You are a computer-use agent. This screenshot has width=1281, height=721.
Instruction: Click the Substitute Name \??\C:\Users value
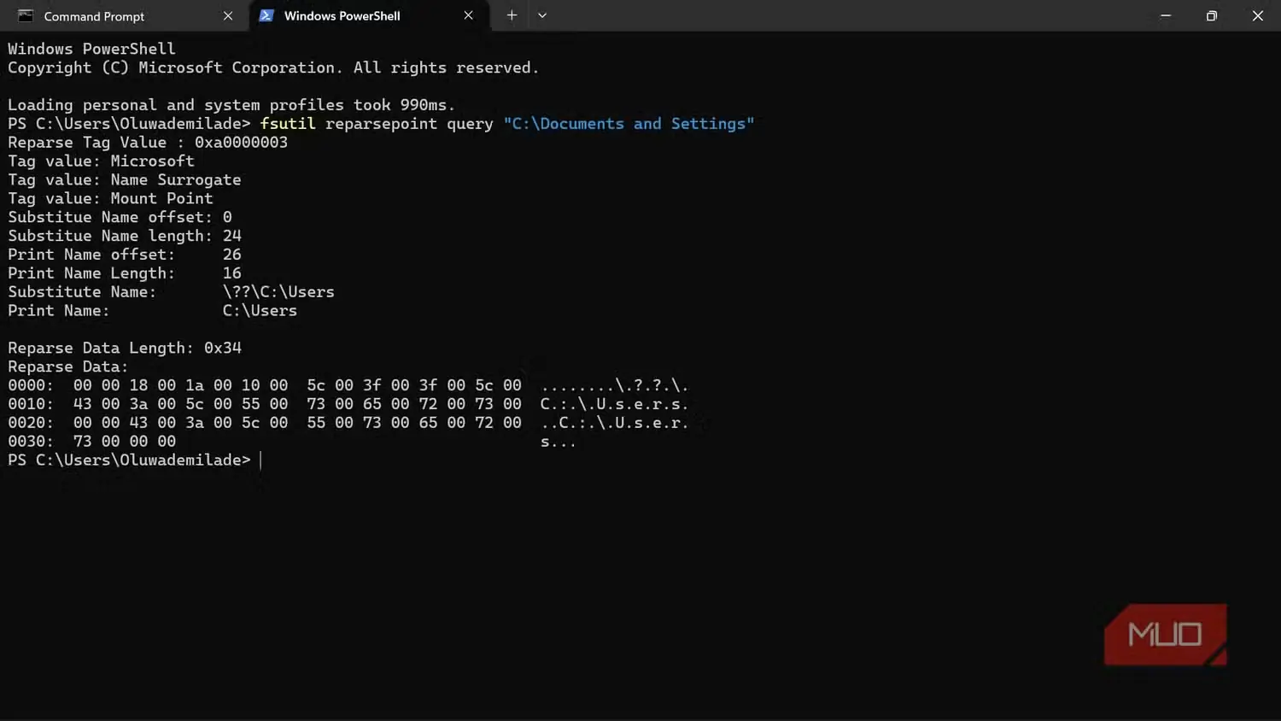pos(278,292)
